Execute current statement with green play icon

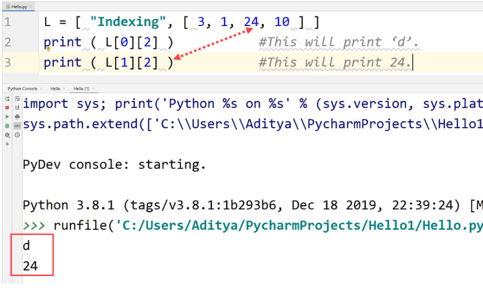pyautogui.click(x=8, y=116)
